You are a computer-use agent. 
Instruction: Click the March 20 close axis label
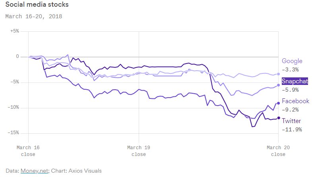[x=278, y=151]
